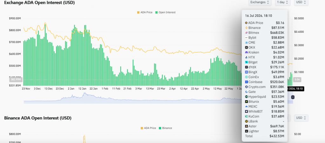The image size is (325, 143).
Task: Click the 12 May x-axis date label
Action: point(217,89)
